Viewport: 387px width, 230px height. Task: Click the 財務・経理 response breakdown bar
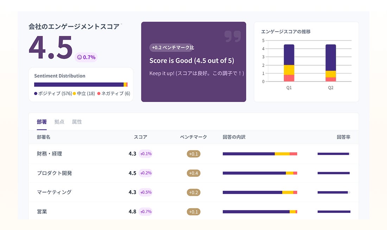(x=260, y=154)
